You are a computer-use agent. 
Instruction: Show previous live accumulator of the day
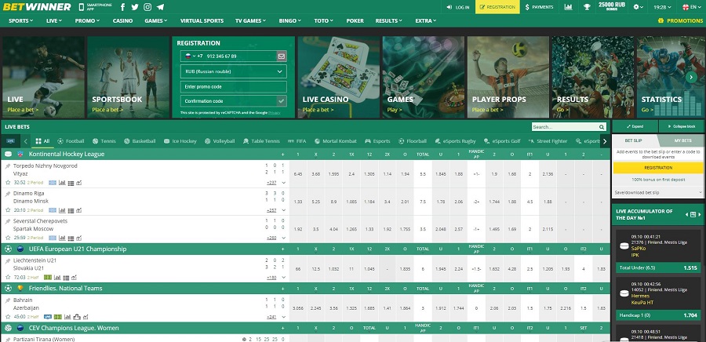(x=686, y=215)
